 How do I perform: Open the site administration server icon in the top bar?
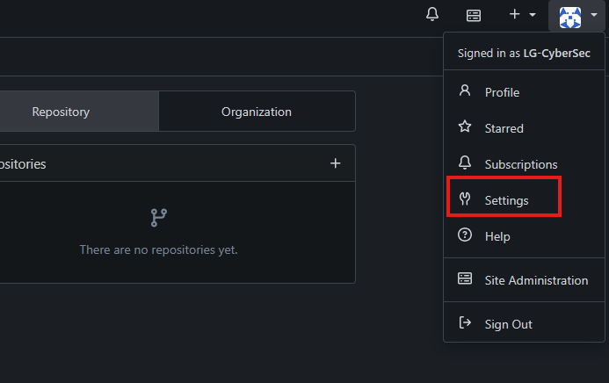(x=474, y=15)
